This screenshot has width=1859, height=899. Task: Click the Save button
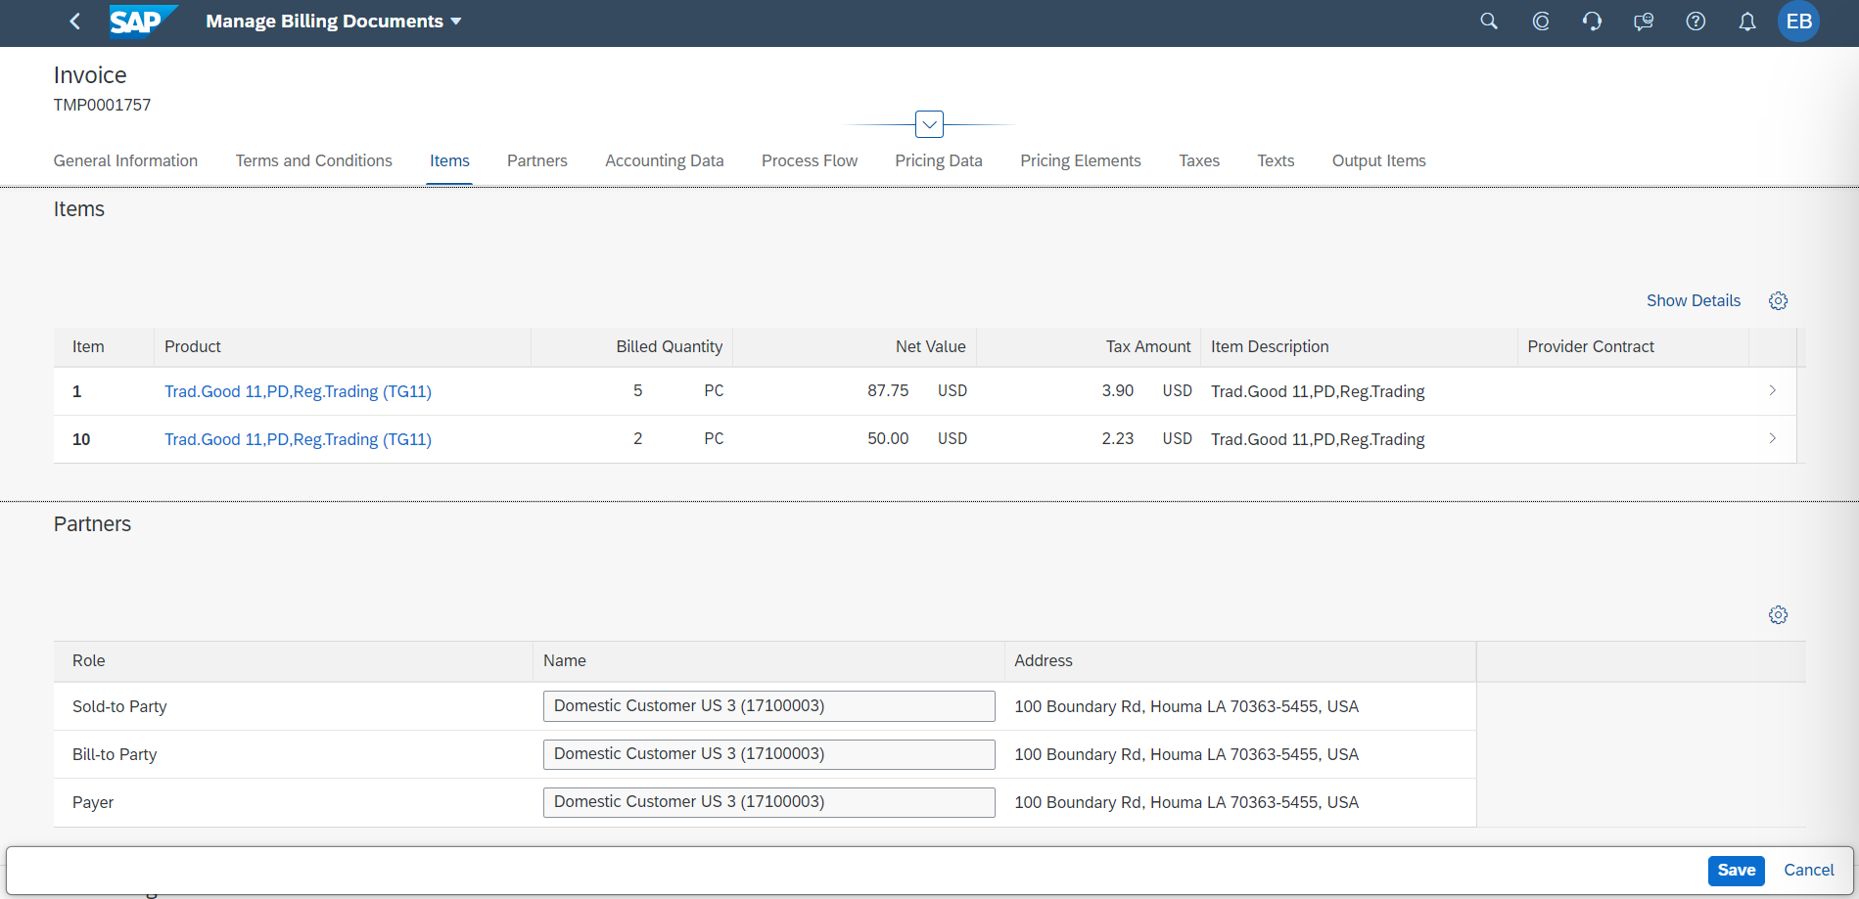pos(1736,871)
